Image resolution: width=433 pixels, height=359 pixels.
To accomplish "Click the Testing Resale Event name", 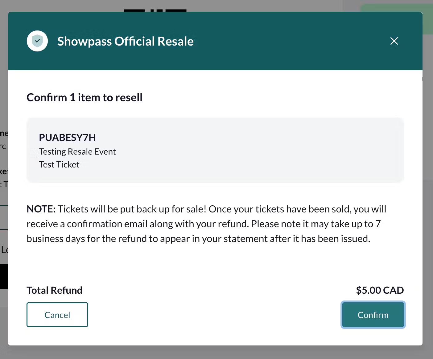I will [77, 151].
